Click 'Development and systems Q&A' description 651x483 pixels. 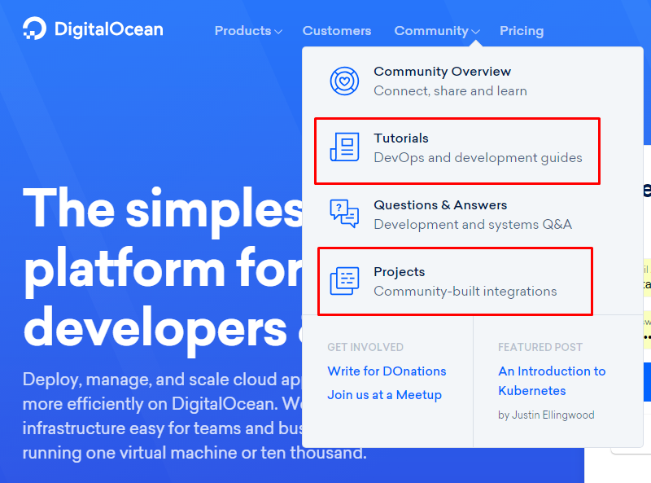click(473, 225)
